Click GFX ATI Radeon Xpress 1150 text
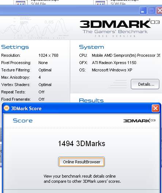 coord(114,63)
